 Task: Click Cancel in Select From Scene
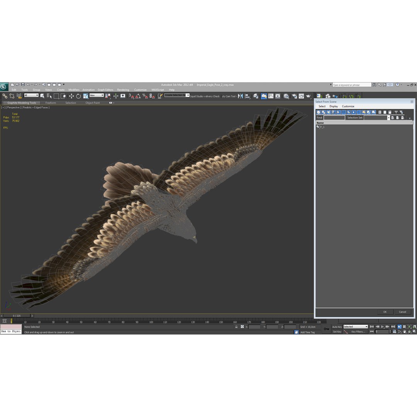(402, 312)
